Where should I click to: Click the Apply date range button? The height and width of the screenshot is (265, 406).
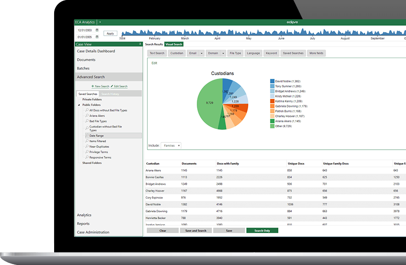pyautogui.click(x=110, y=33)
